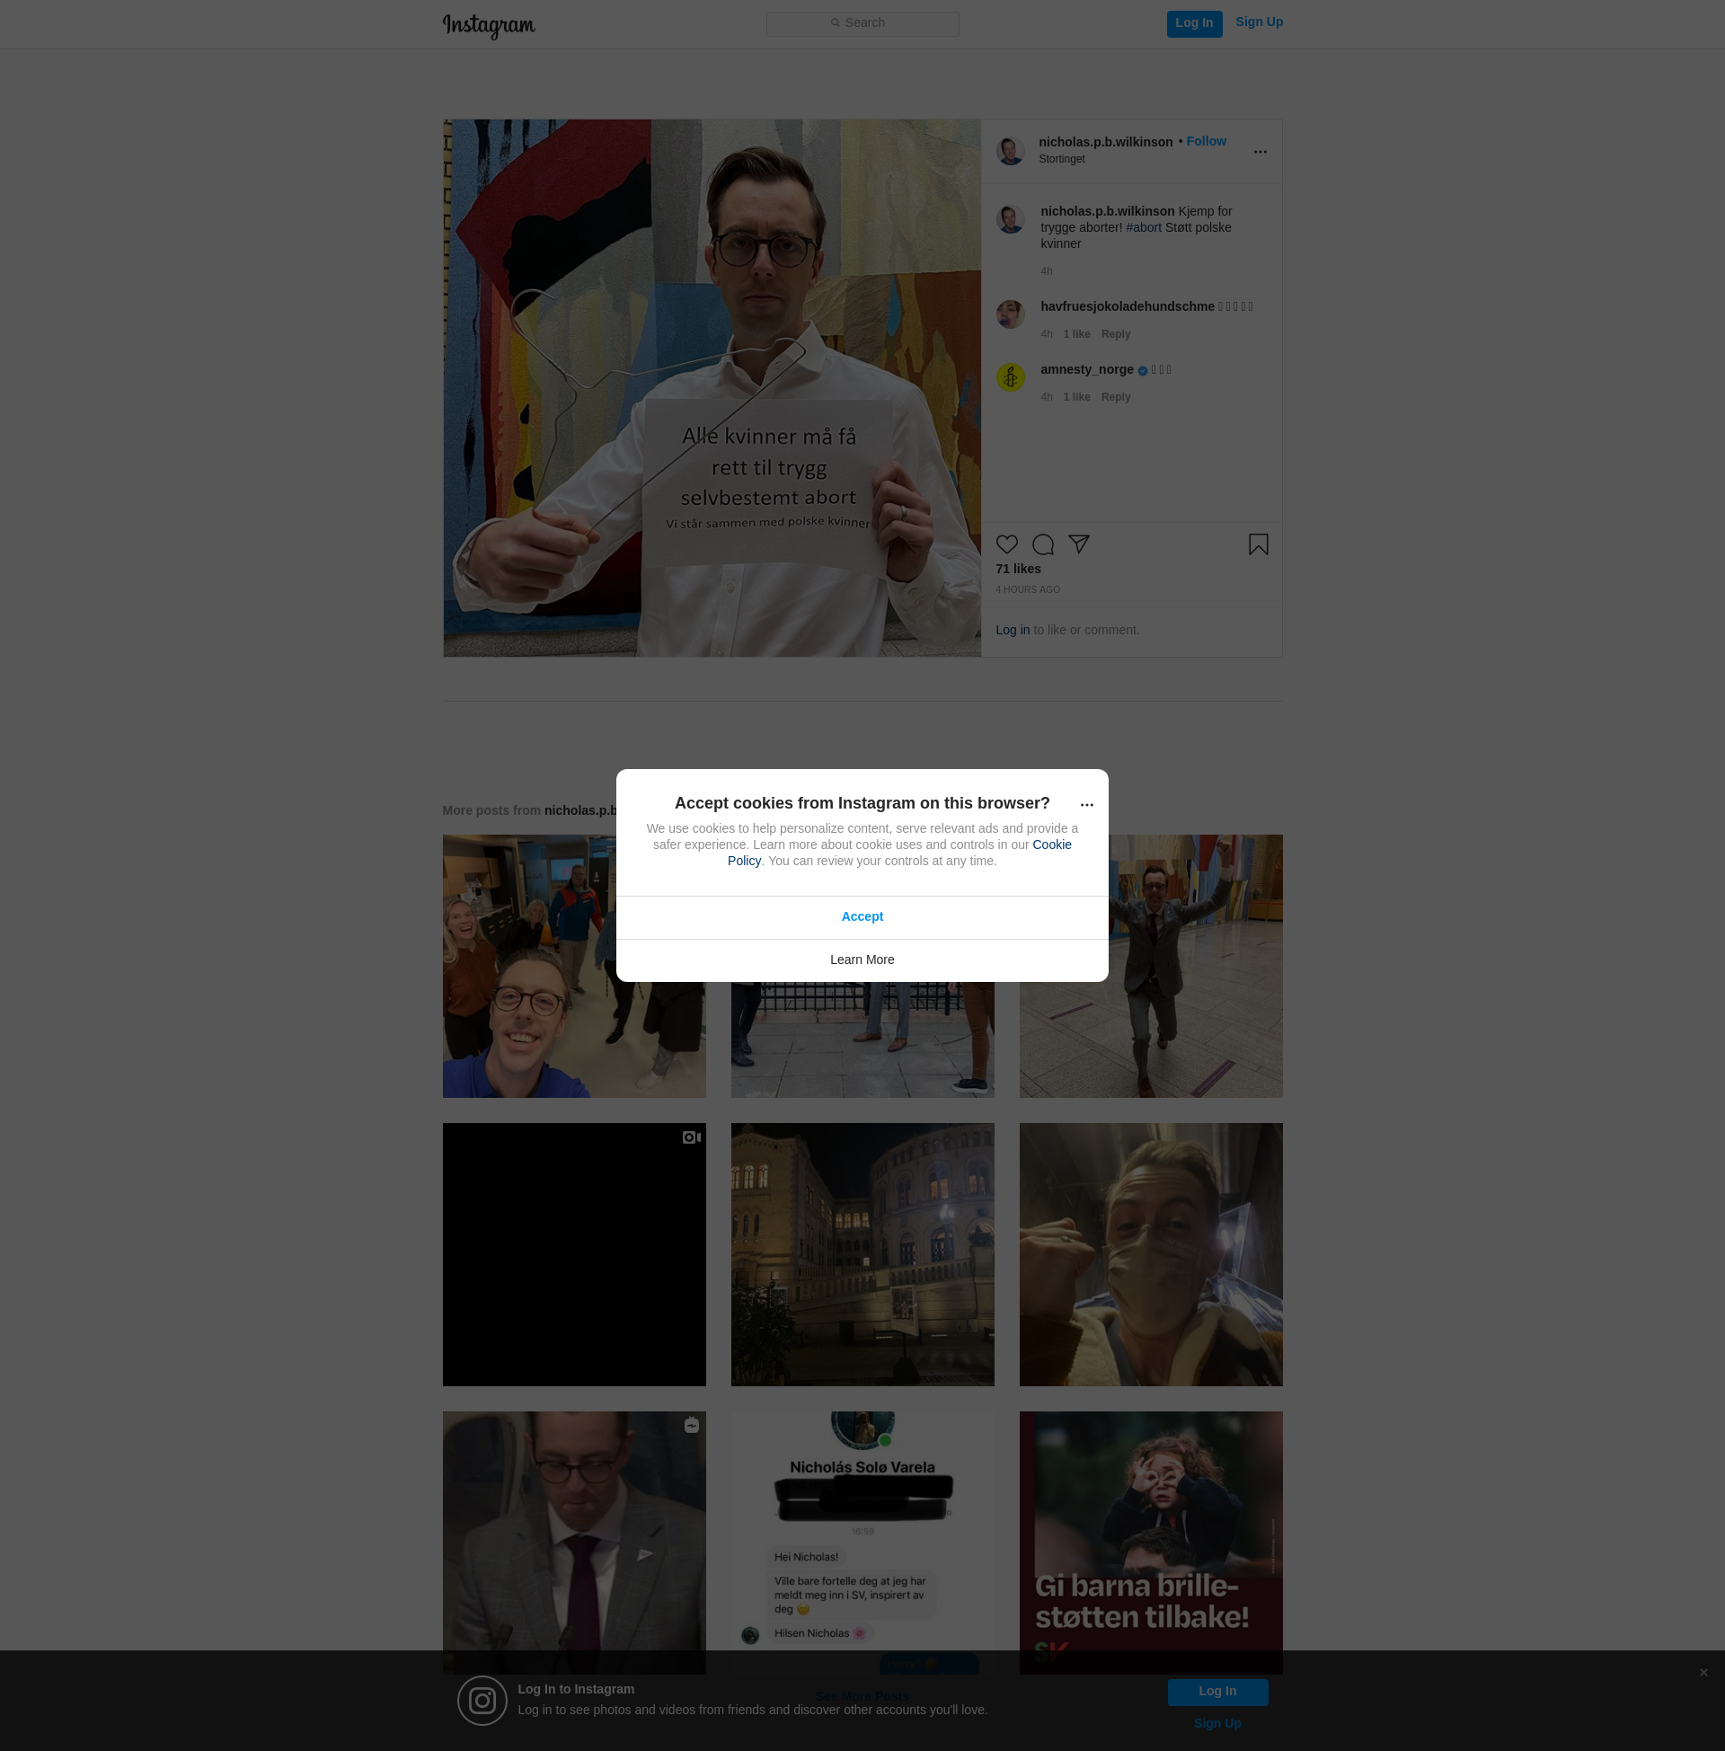Accept cookies in the dialog
The image size is (1725, 1751).
(x=862, y=916)
